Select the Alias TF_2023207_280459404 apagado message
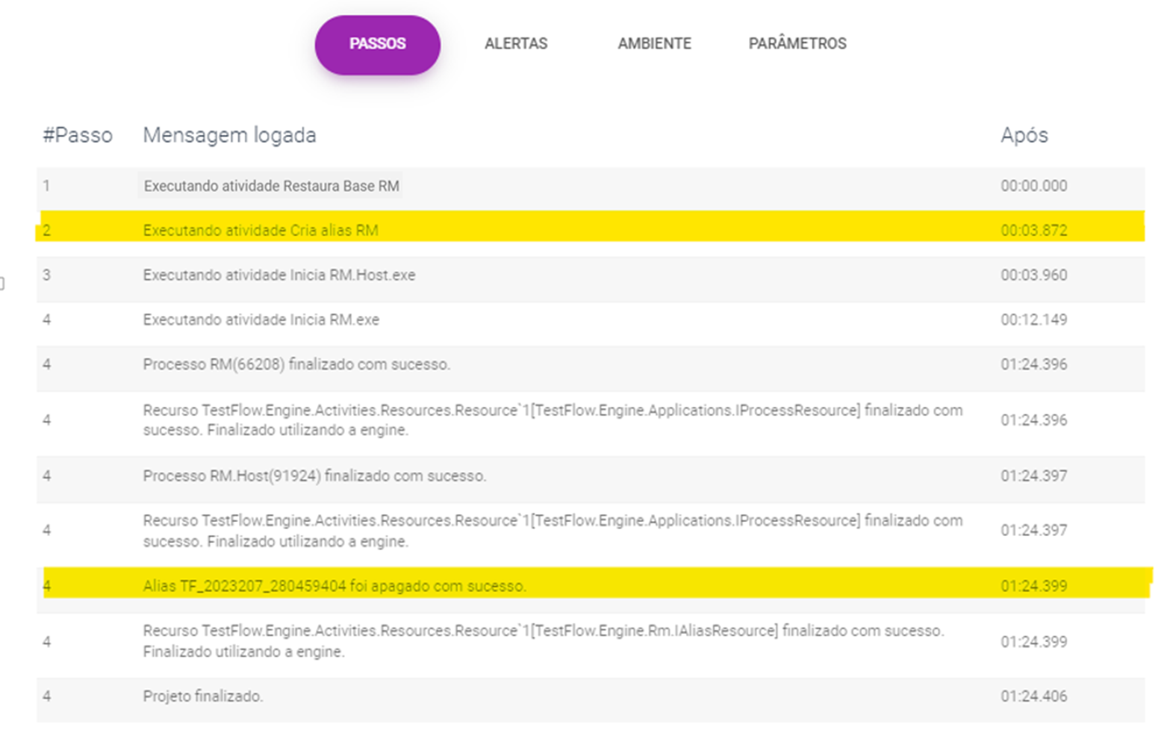The height and width of the screenshot is (734, 1173). [x=334, y=586]
